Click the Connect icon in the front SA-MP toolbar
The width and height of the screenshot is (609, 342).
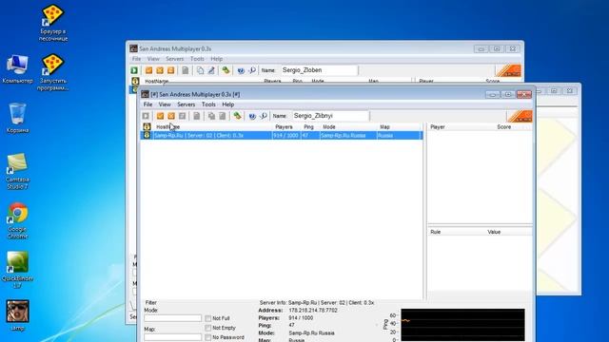click(x=146, y=116)
